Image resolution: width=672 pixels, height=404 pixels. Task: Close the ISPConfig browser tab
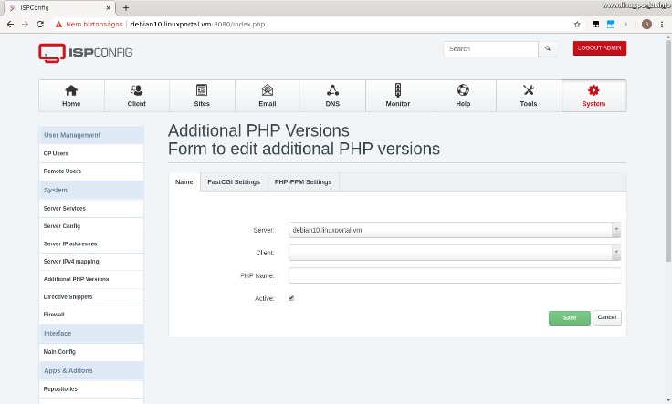(108, 7)
